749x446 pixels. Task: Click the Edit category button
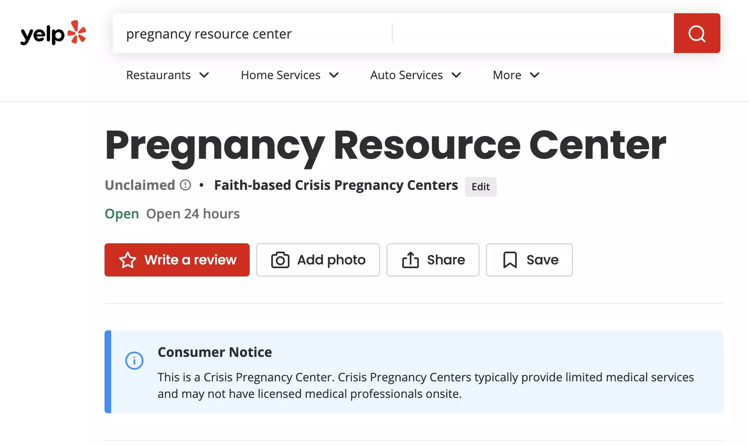coord(481,187)
